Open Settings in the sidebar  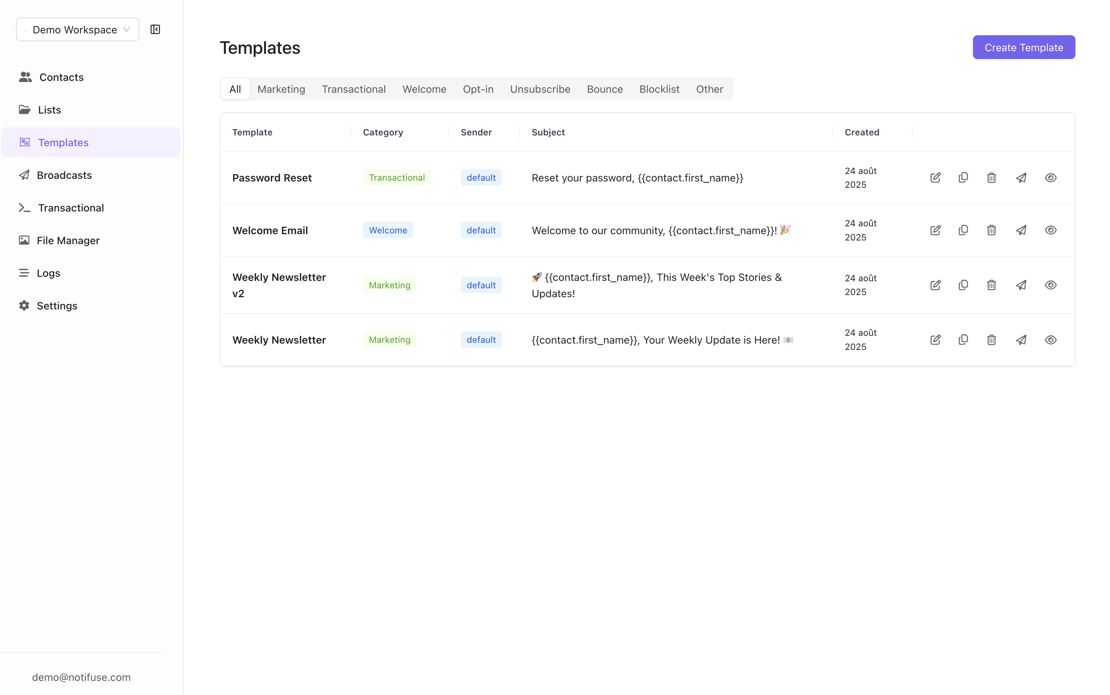90,306
